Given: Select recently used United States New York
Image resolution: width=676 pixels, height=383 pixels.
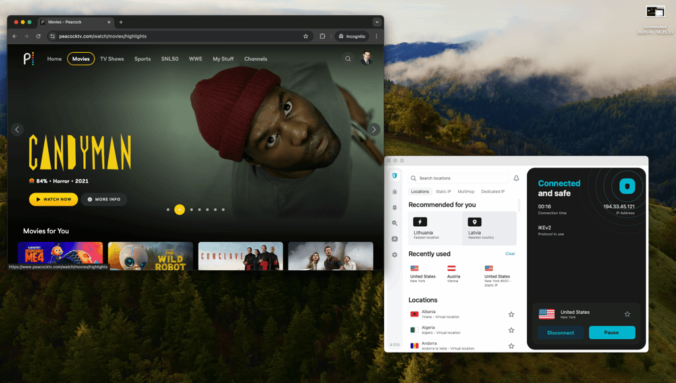Looking at the screenshot, I should coord(422,274).
